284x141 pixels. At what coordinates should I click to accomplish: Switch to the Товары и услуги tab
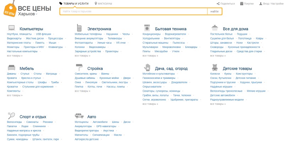(74, 4)
